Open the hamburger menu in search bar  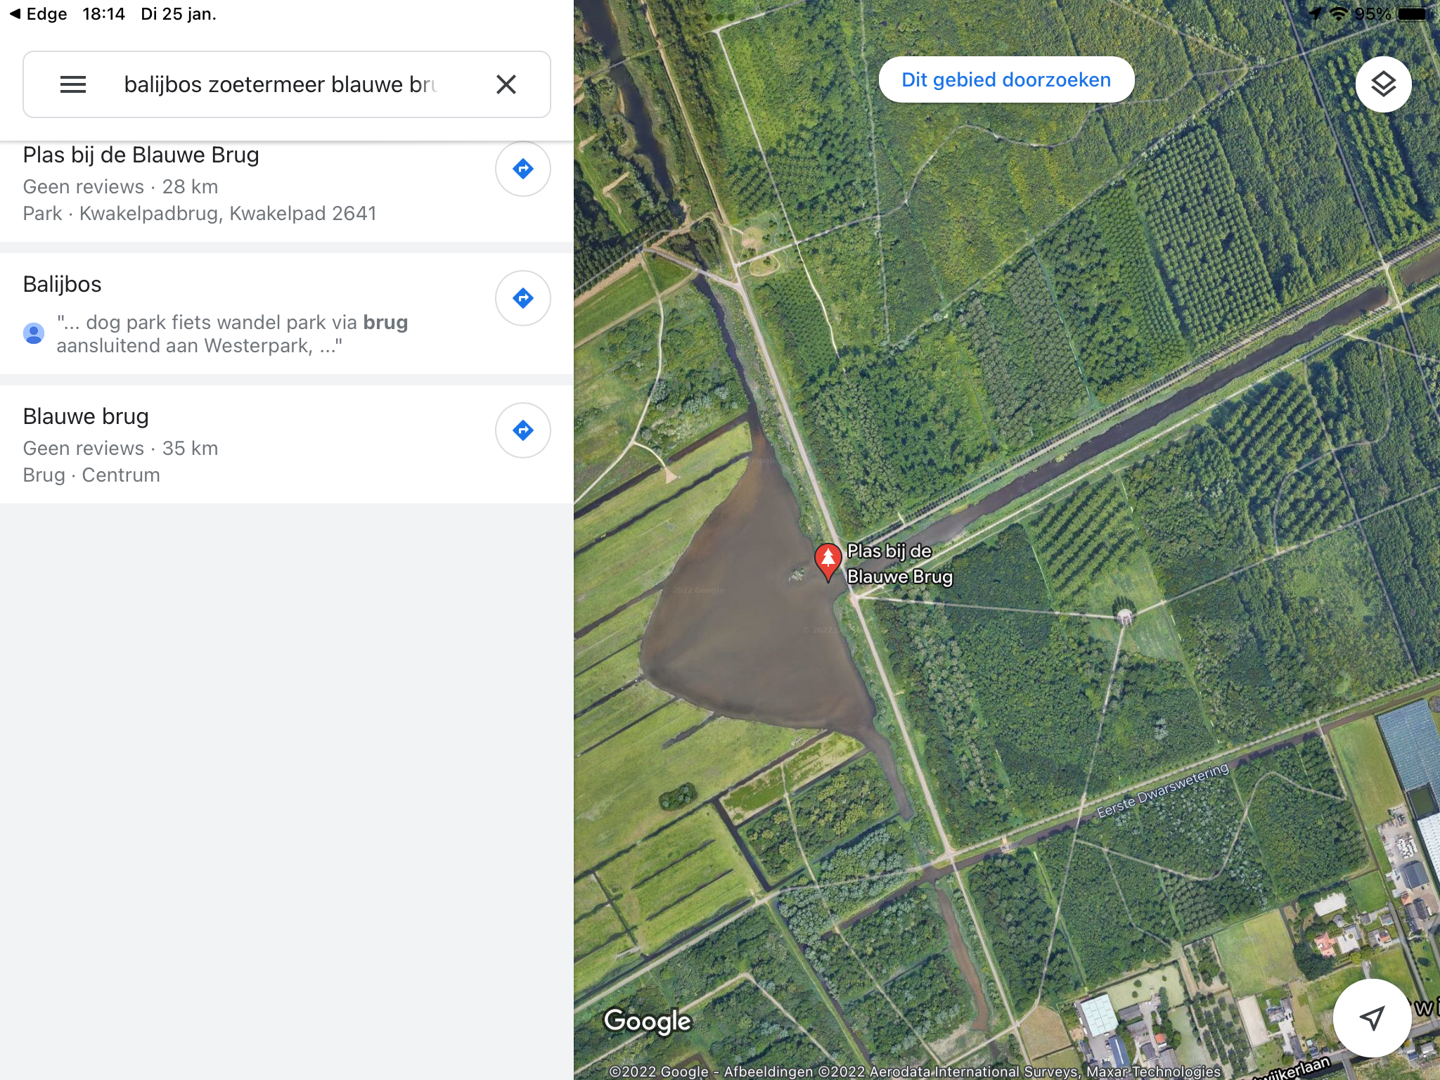click(x=73, y=84)
